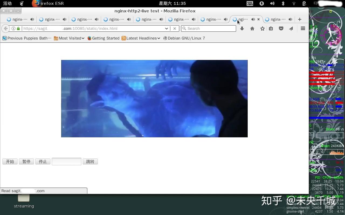This screenshot has height=215, width=345.
Task: Open the address bar history dropdown
Action: 167,28
